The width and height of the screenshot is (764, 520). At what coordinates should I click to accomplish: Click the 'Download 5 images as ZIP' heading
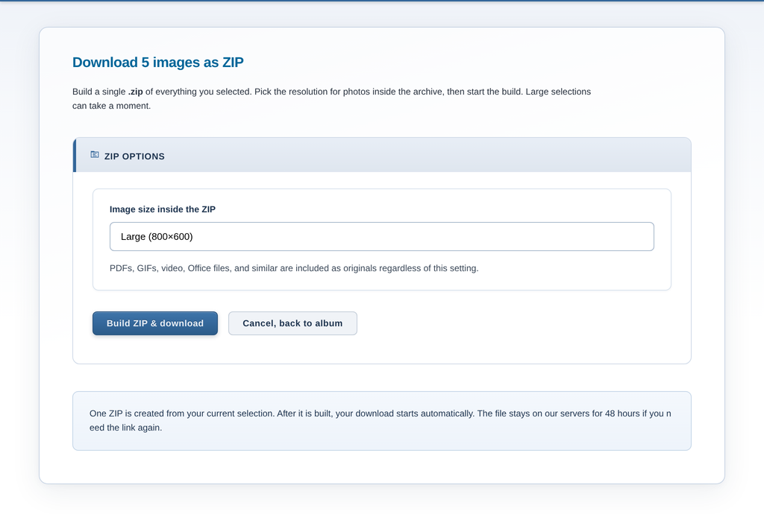click(x=158, y=63)
